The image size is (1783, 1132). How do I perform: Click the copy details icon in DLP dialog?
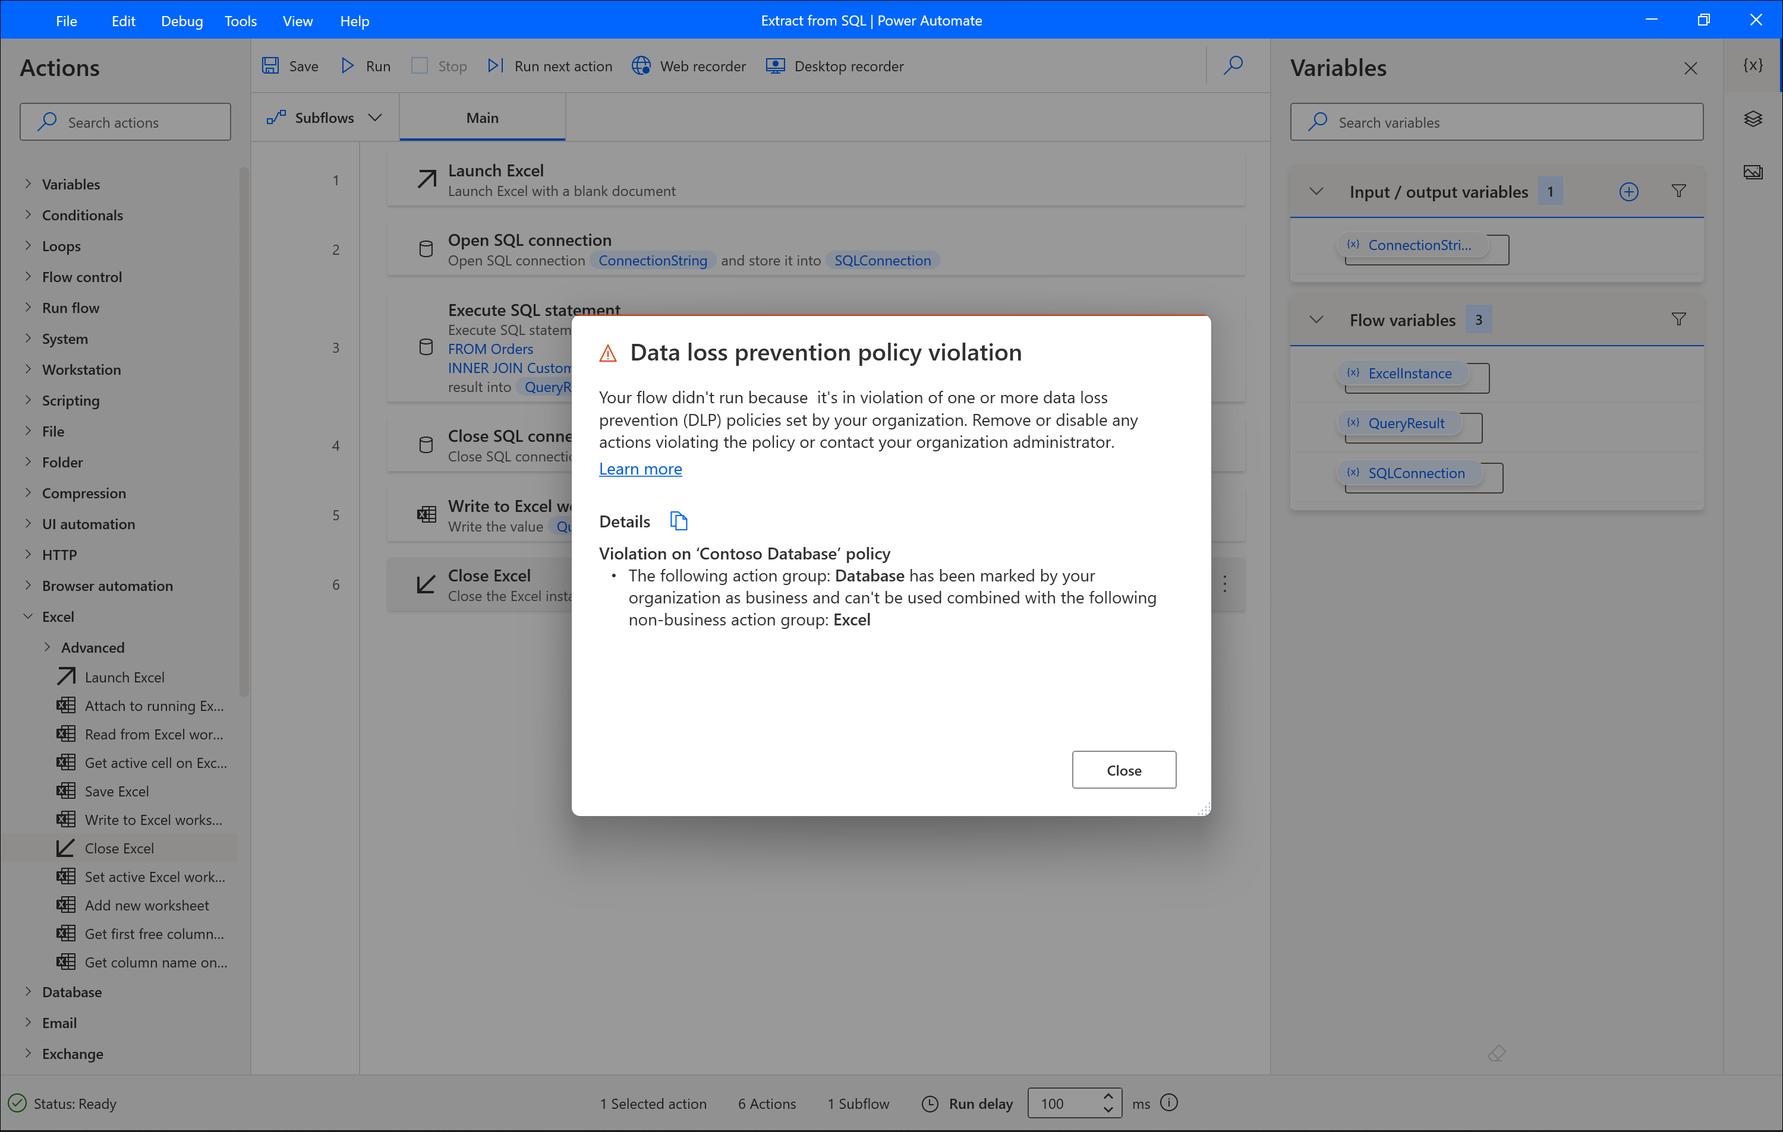(677, 520)
